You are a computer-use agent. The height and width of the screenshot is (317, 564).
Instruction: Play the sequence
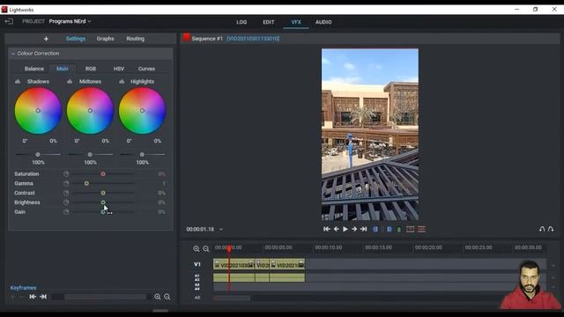tap(345, 229)
